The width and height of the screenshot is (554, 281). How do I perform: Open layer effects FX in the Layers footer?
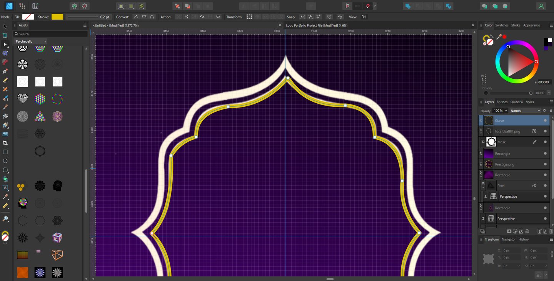click(521, 231)
